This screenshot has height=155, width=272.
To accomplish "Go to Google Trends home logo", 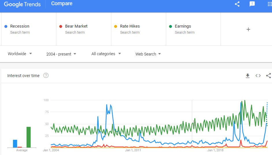I will (x=22, y=4).
